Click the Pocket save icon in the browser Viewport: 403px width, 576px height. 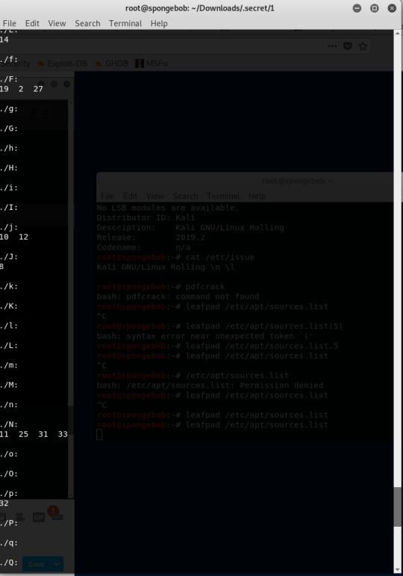pyautogui.click(x=348, y=46)
